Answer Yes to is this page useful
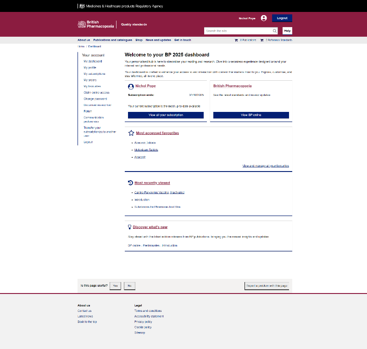Screen dimensions: 367x349 116,286
